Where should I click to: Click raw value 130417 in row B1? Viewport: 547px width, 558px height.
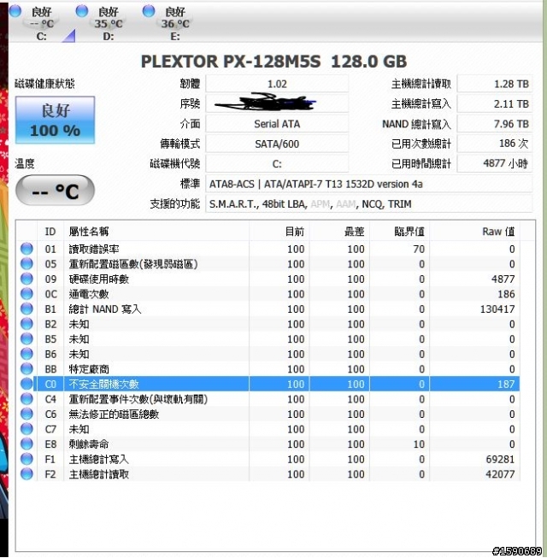497,308
